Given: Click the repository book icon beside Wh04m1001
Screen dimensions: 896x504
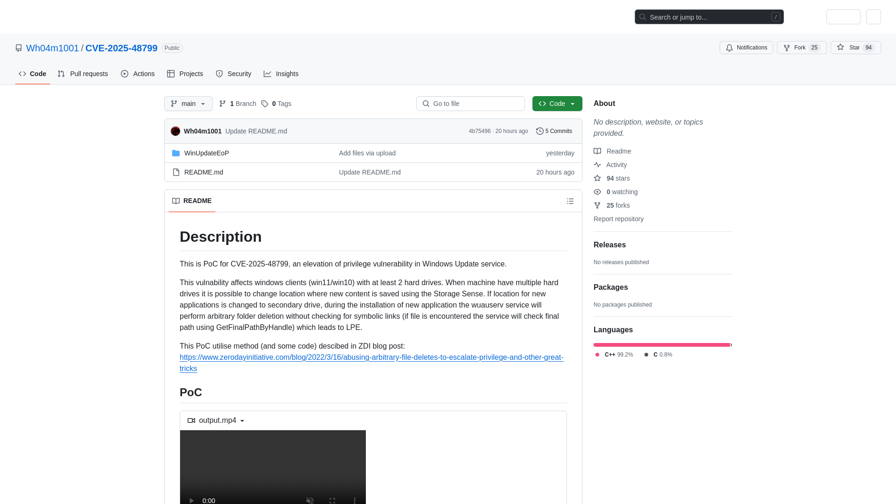Looking at the screenshot, I should pos(19,48).
